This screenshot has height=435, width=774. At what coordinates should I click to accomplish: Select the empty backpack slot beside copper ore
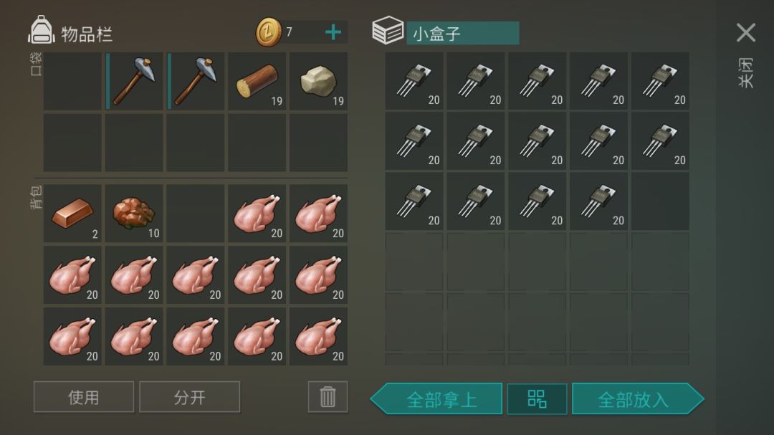[x=196, y=214]
